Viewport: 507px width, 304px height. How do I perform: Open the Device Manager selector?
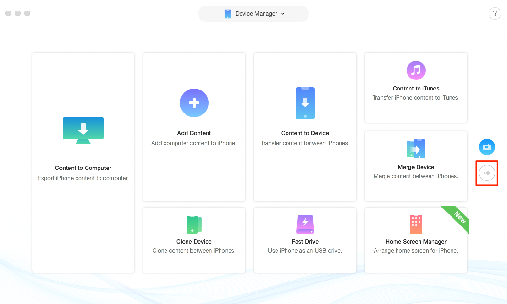point(253,13)
